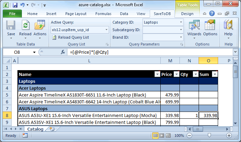Screen dimensions: 241x142
Task: Switch to Page Layout view icon
Action: click(x=162, y=135)
